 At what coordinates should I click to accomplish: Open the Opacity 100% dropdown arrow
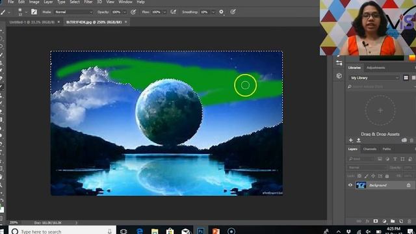click(x=124, y=12)
